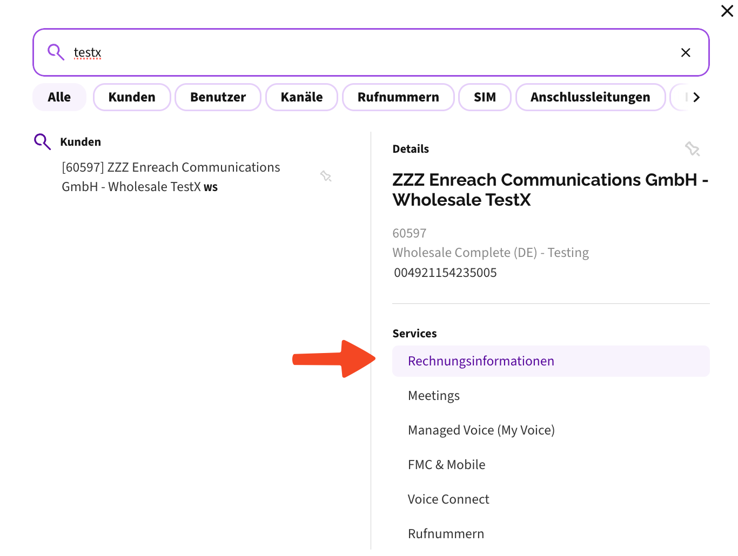Image resolution: width=738 pixels, height=556 pixels.
Task: Pin the ZZZ Enreach Communications search result
Action: [x=326, y=176]
